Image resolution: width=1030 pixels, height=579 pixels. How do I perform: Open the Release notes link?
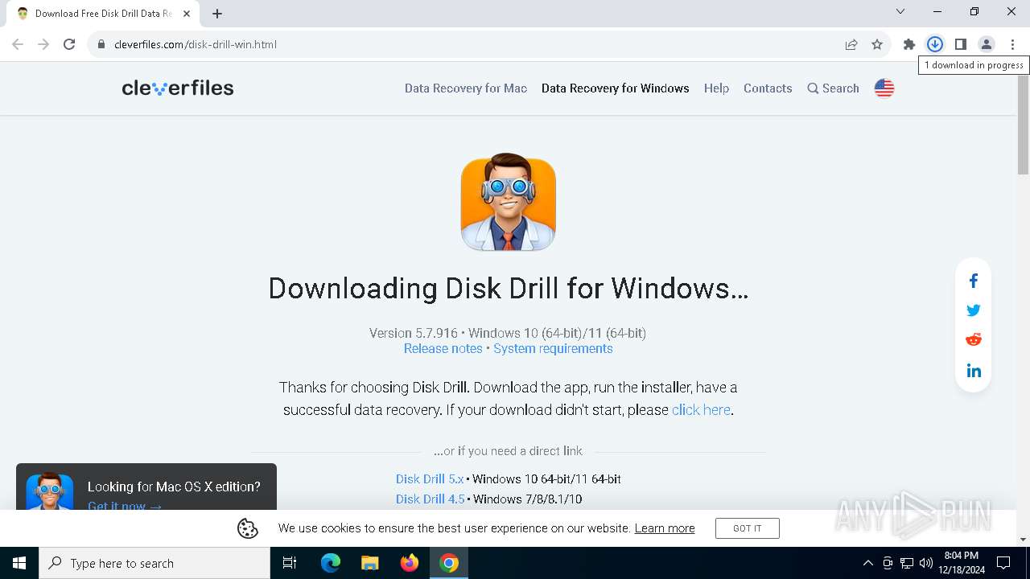coord(443,348)
